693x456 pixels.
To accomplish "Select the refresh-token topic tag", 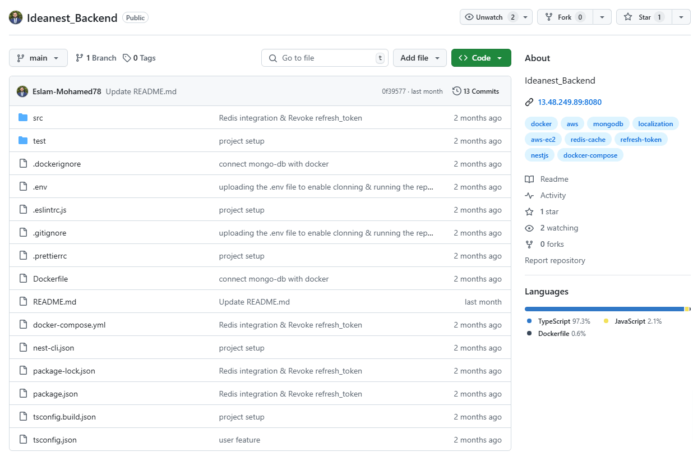I will [641, 139].
